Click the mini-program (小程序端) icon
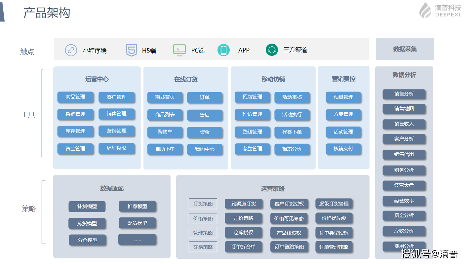Viewport: 469px width, 264px height. 71,50
